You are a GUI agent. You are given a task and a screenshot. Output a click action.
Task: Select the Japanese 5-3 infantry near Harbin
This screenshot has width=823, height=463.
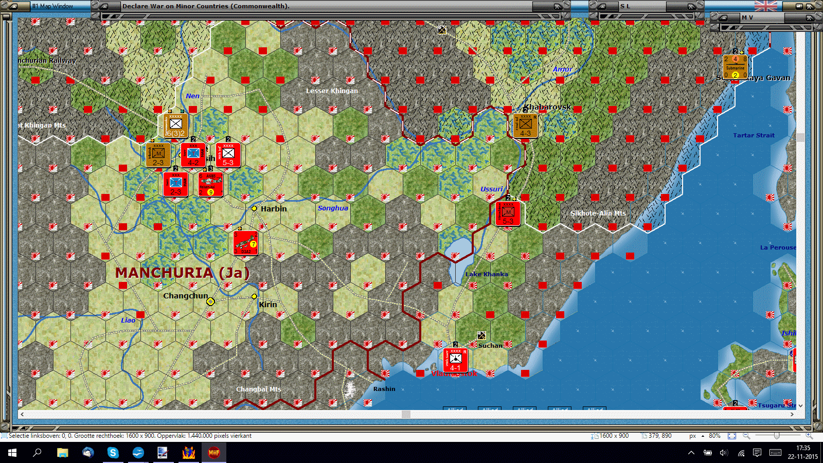tap(228, 155)
